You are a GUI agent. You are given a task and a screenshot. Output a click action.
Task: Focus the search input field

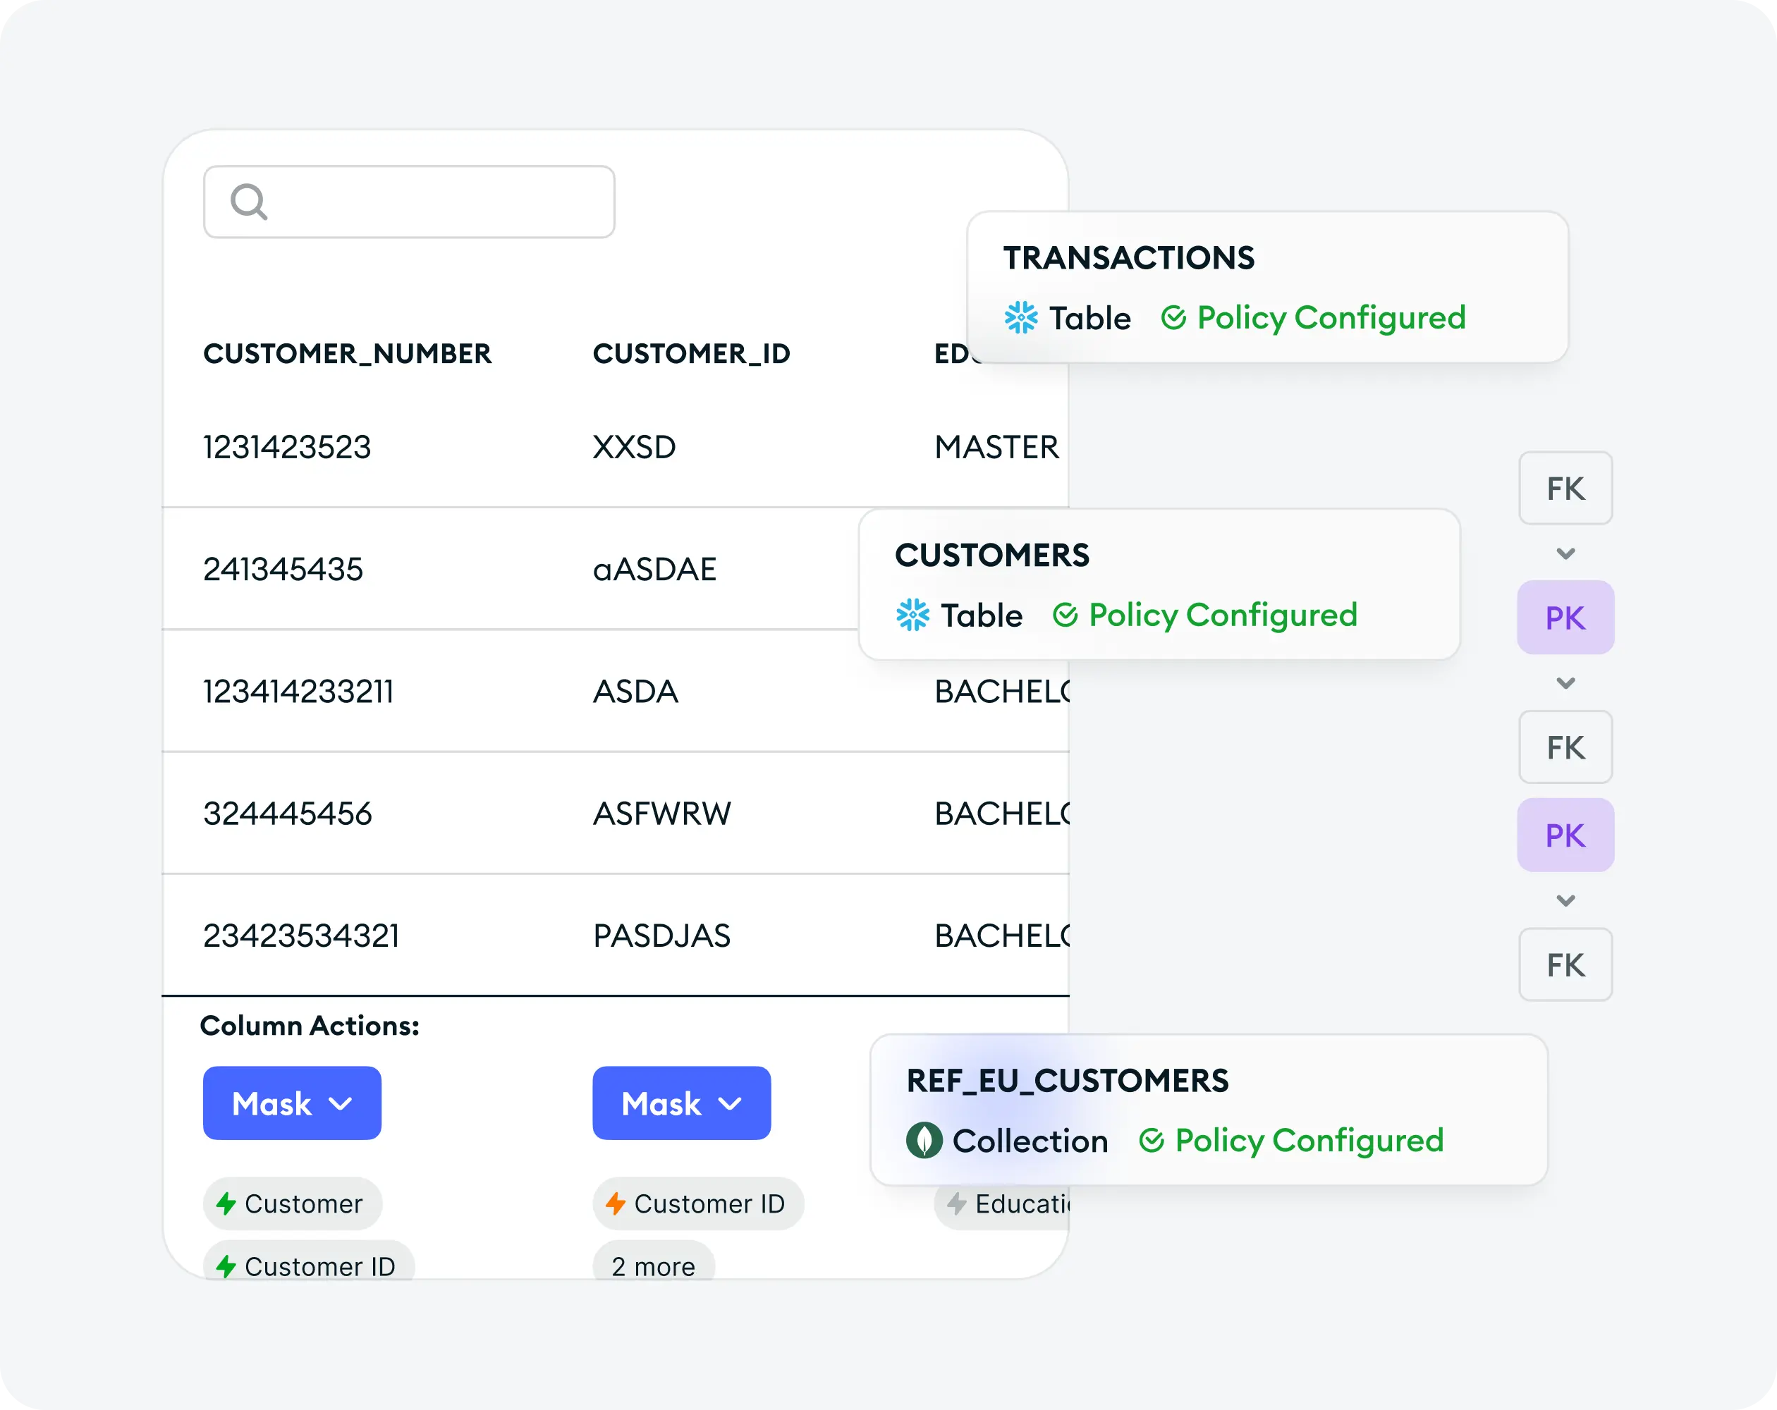410,202
